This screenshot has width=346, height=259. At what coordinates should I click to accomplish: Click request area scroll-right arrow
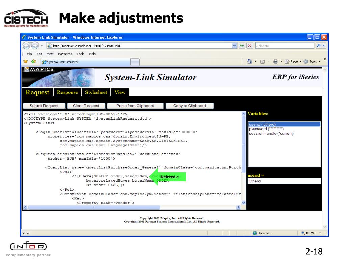[x=238, y=207]
